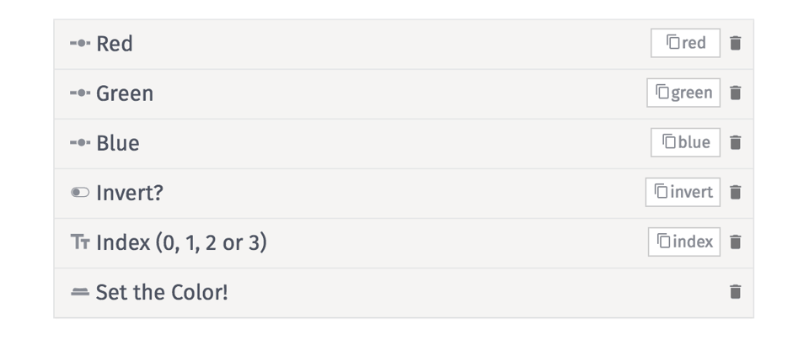This screenshot has height=340, width=809.
Task: Click trash icon for Blue row
Action: pyautogui.click(x=736, y=142)
